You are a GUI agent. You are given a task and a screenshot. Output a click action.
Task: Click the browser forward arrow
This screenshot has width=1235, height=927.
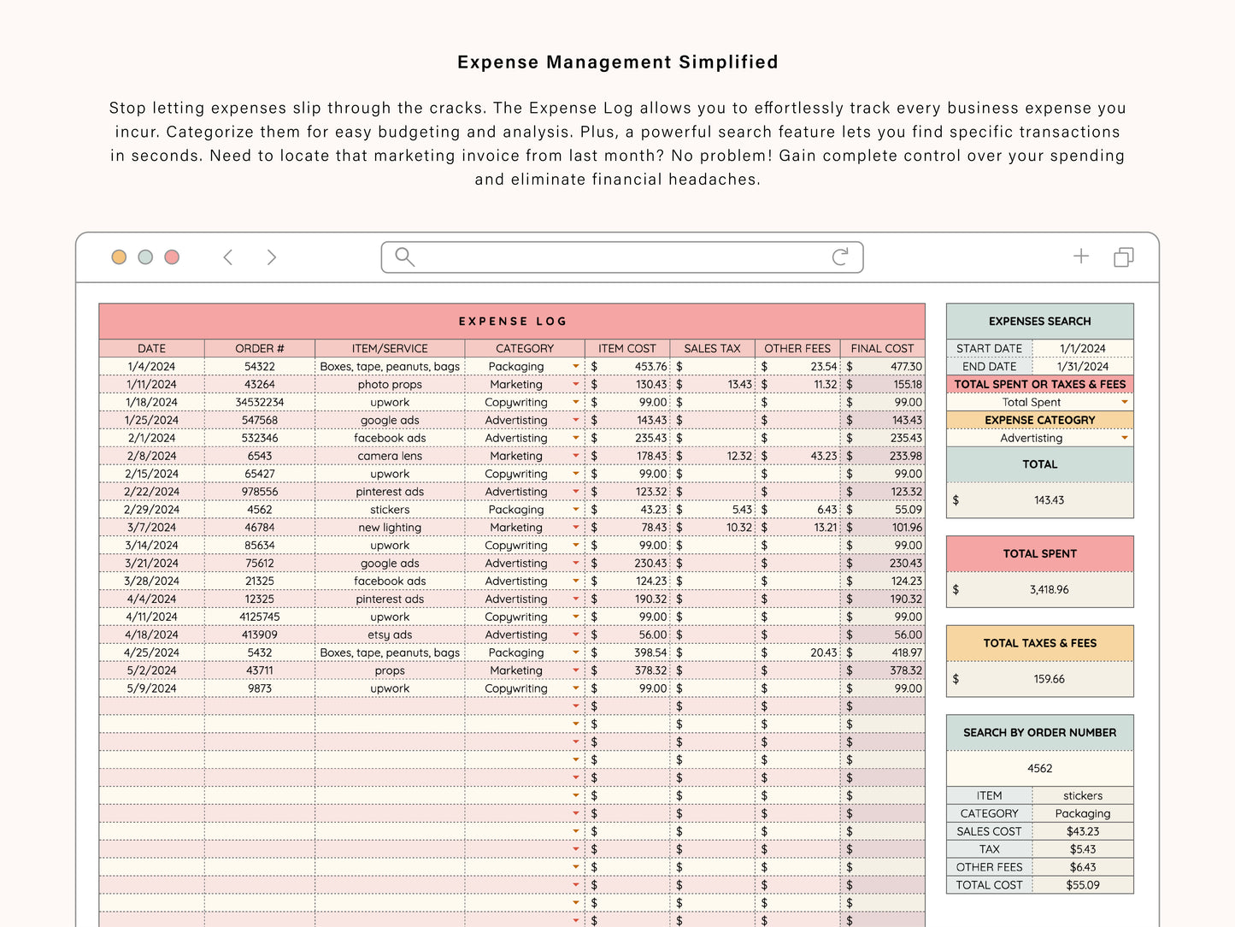coord(272,257)
